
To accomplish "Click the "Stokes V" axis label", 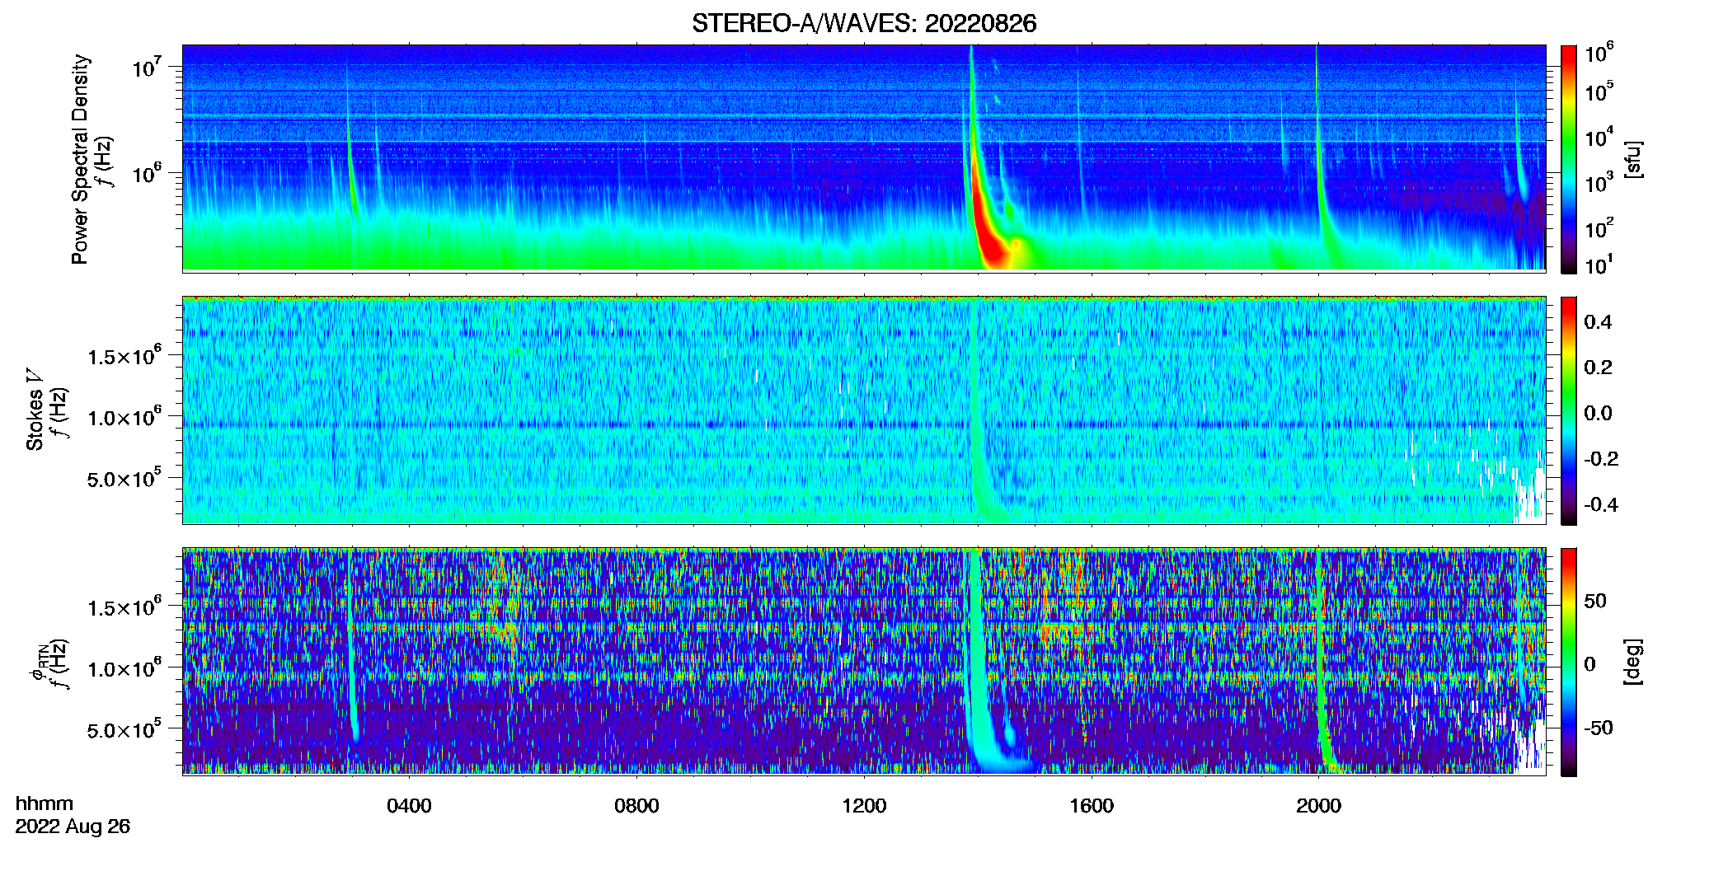I will pos(35,410).
